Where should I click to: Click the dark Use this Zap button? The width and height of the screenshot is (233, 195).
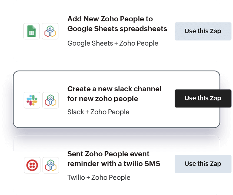(203, 99)
